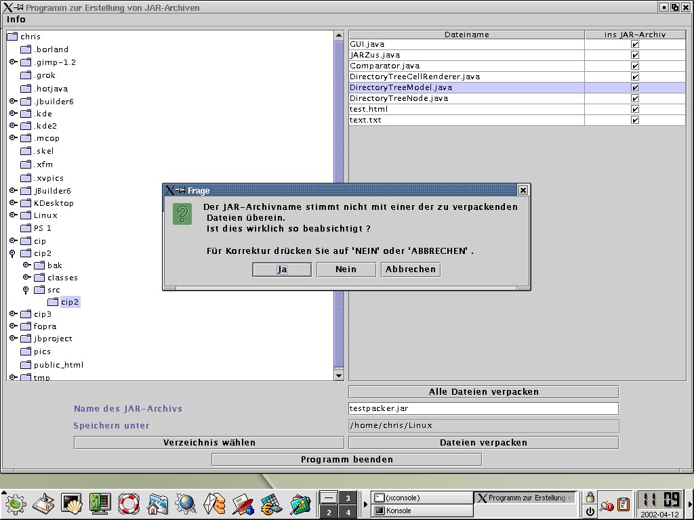Uncheck Comparator.java checkbox

point(635,66)
